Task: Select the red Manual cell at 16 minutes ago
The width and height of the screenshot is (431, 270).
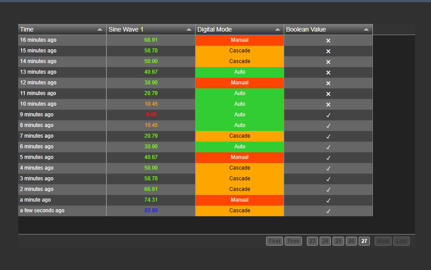Action: 240,40
